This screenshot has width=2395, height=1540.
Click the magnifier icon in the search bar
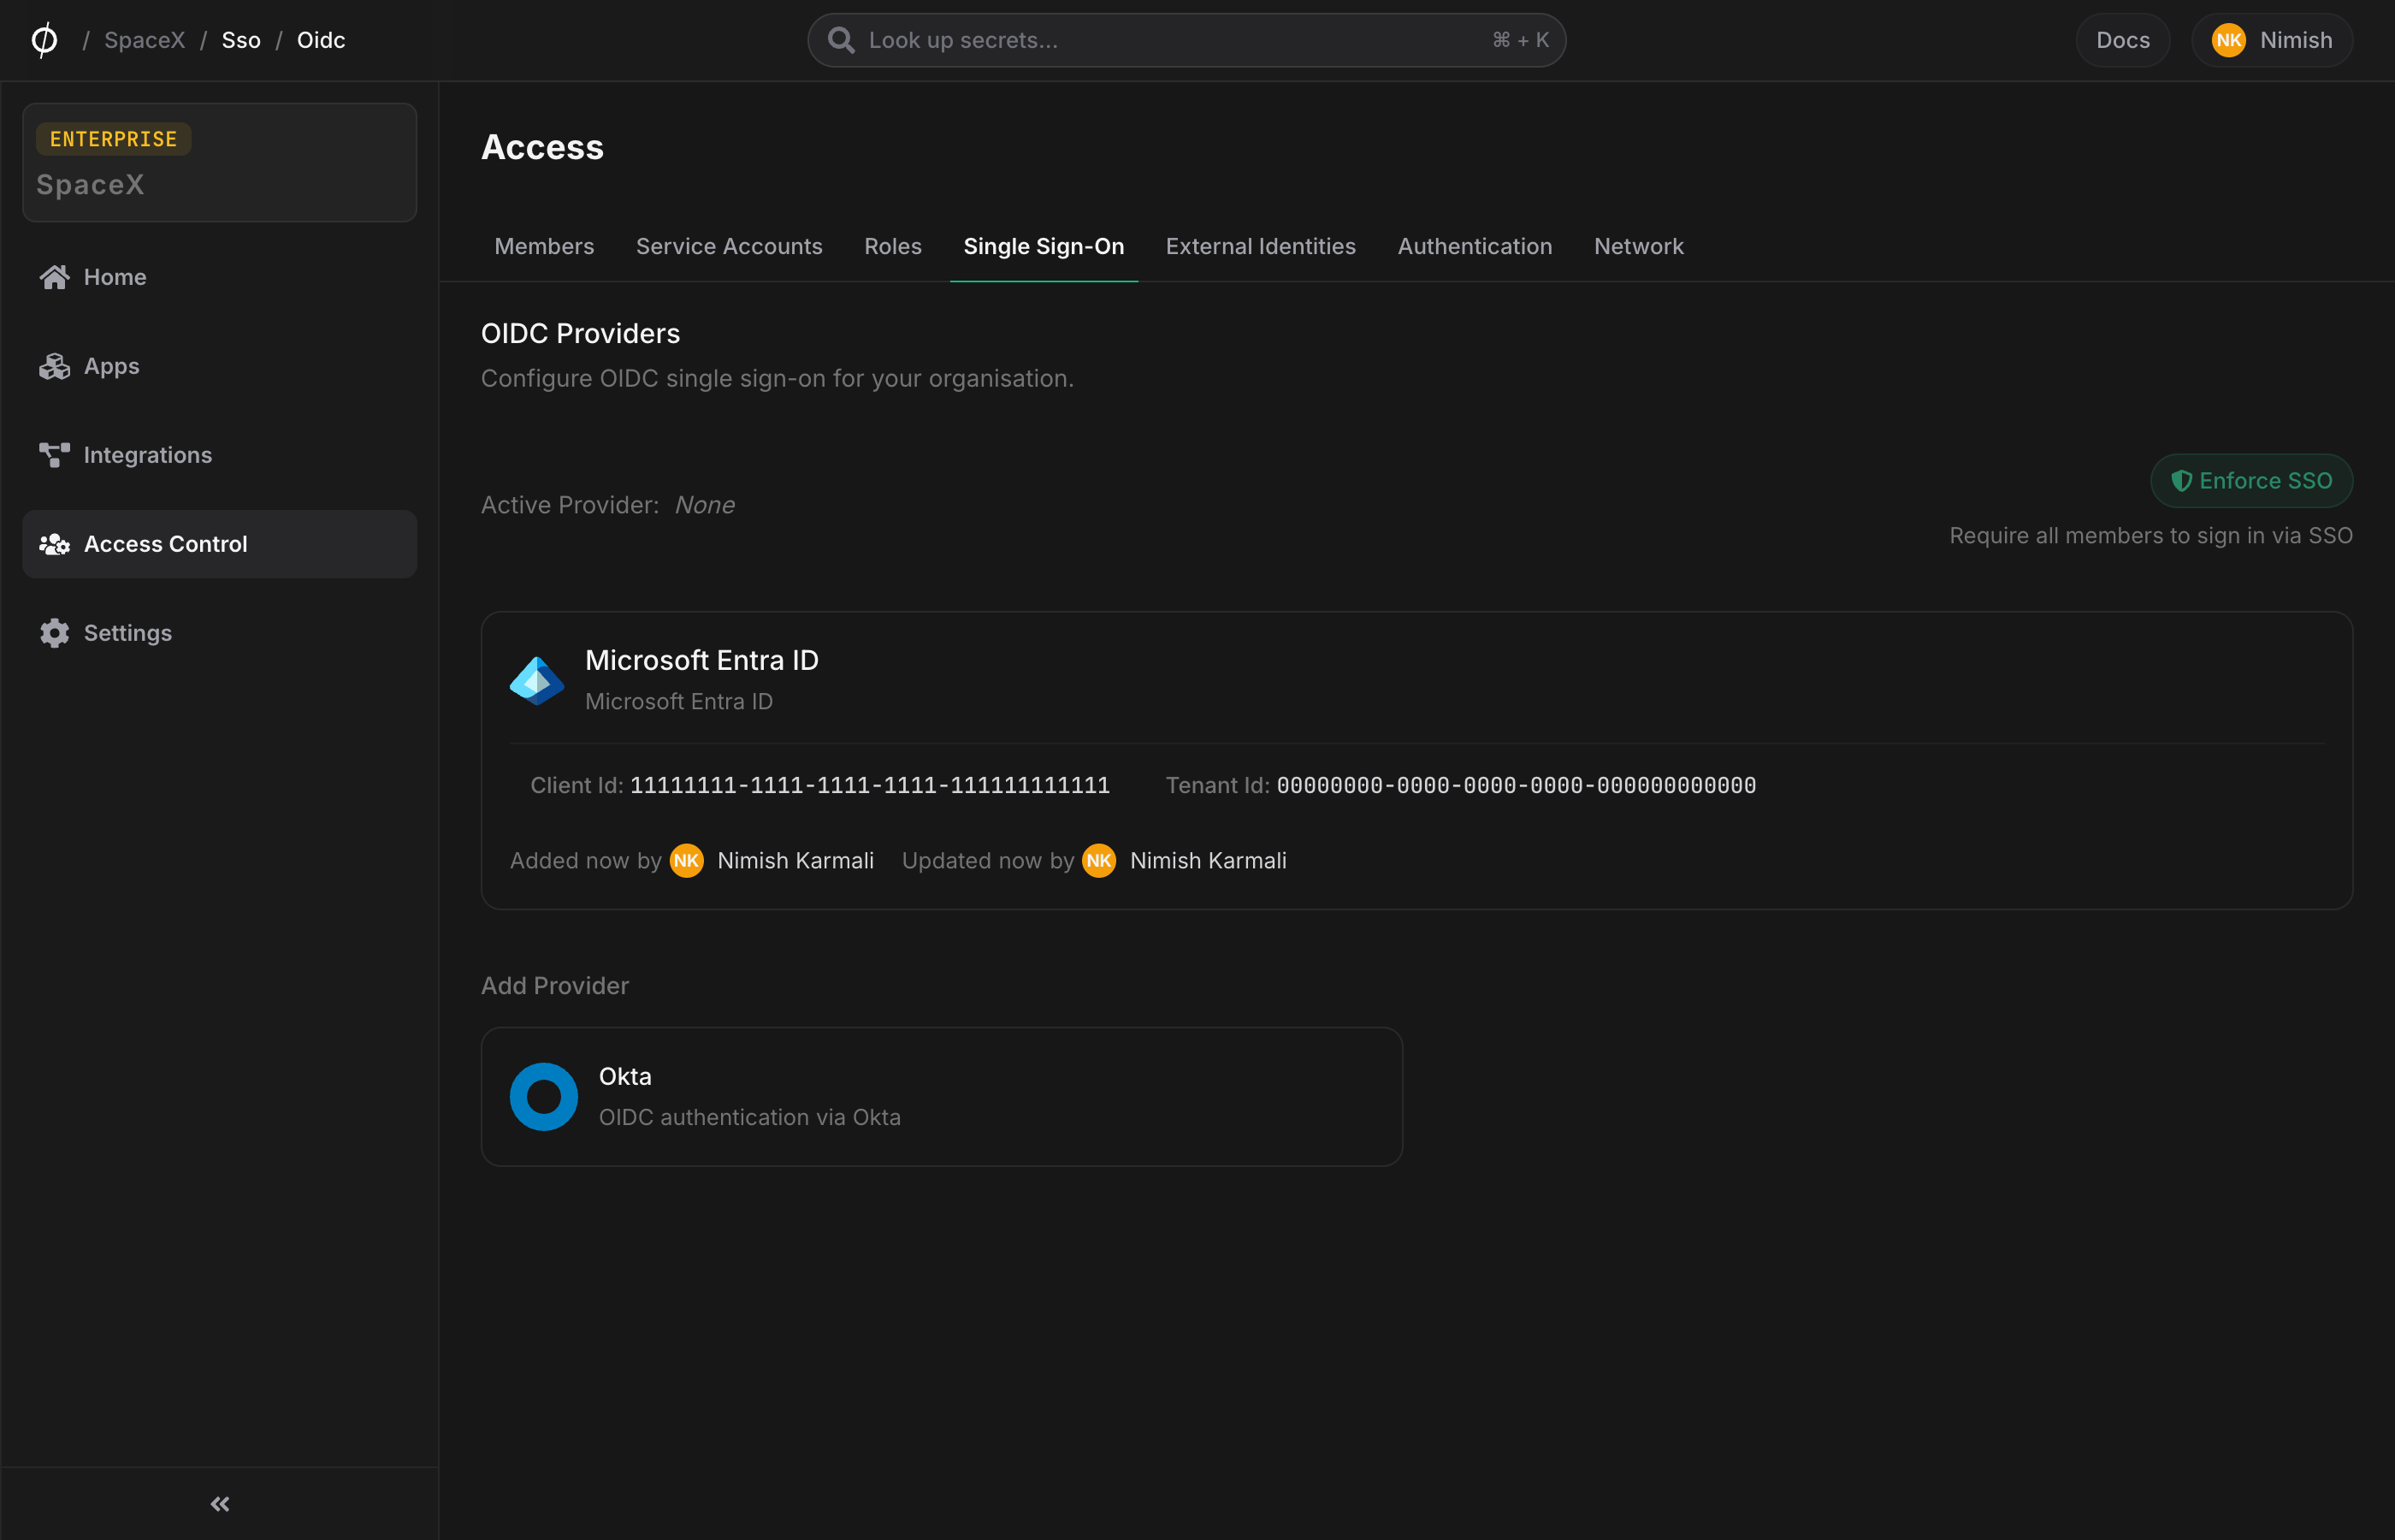pyautogui.click(x=842, y=40)
